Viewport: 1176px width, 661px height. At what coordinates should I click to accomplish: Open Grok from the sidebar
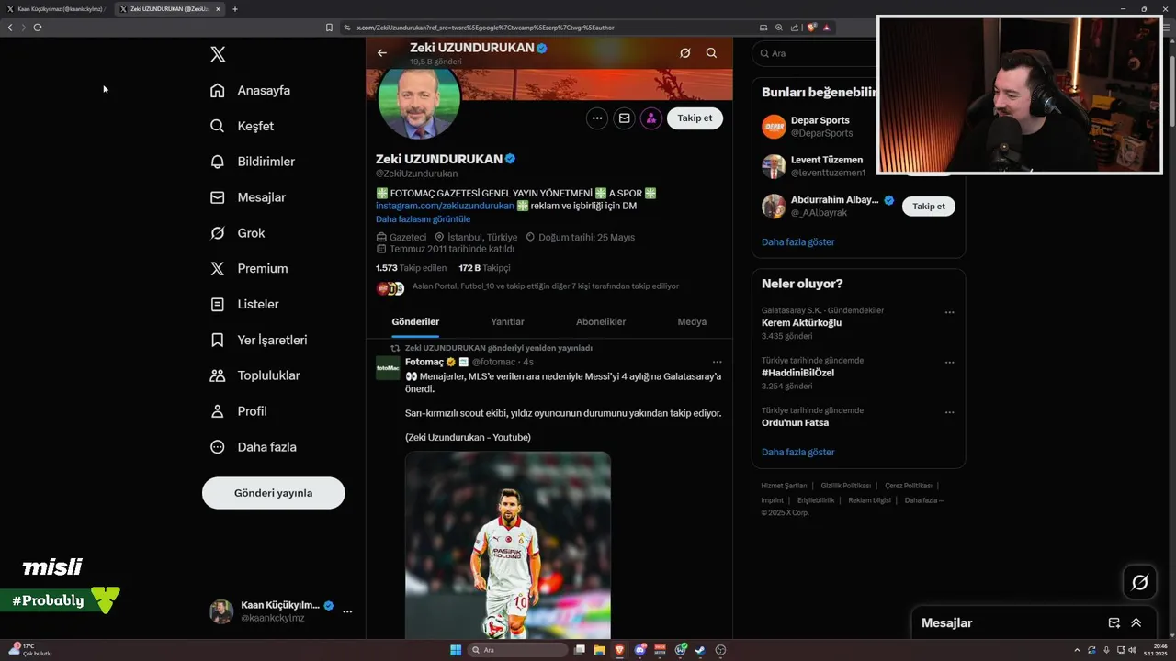click(238, 233)
